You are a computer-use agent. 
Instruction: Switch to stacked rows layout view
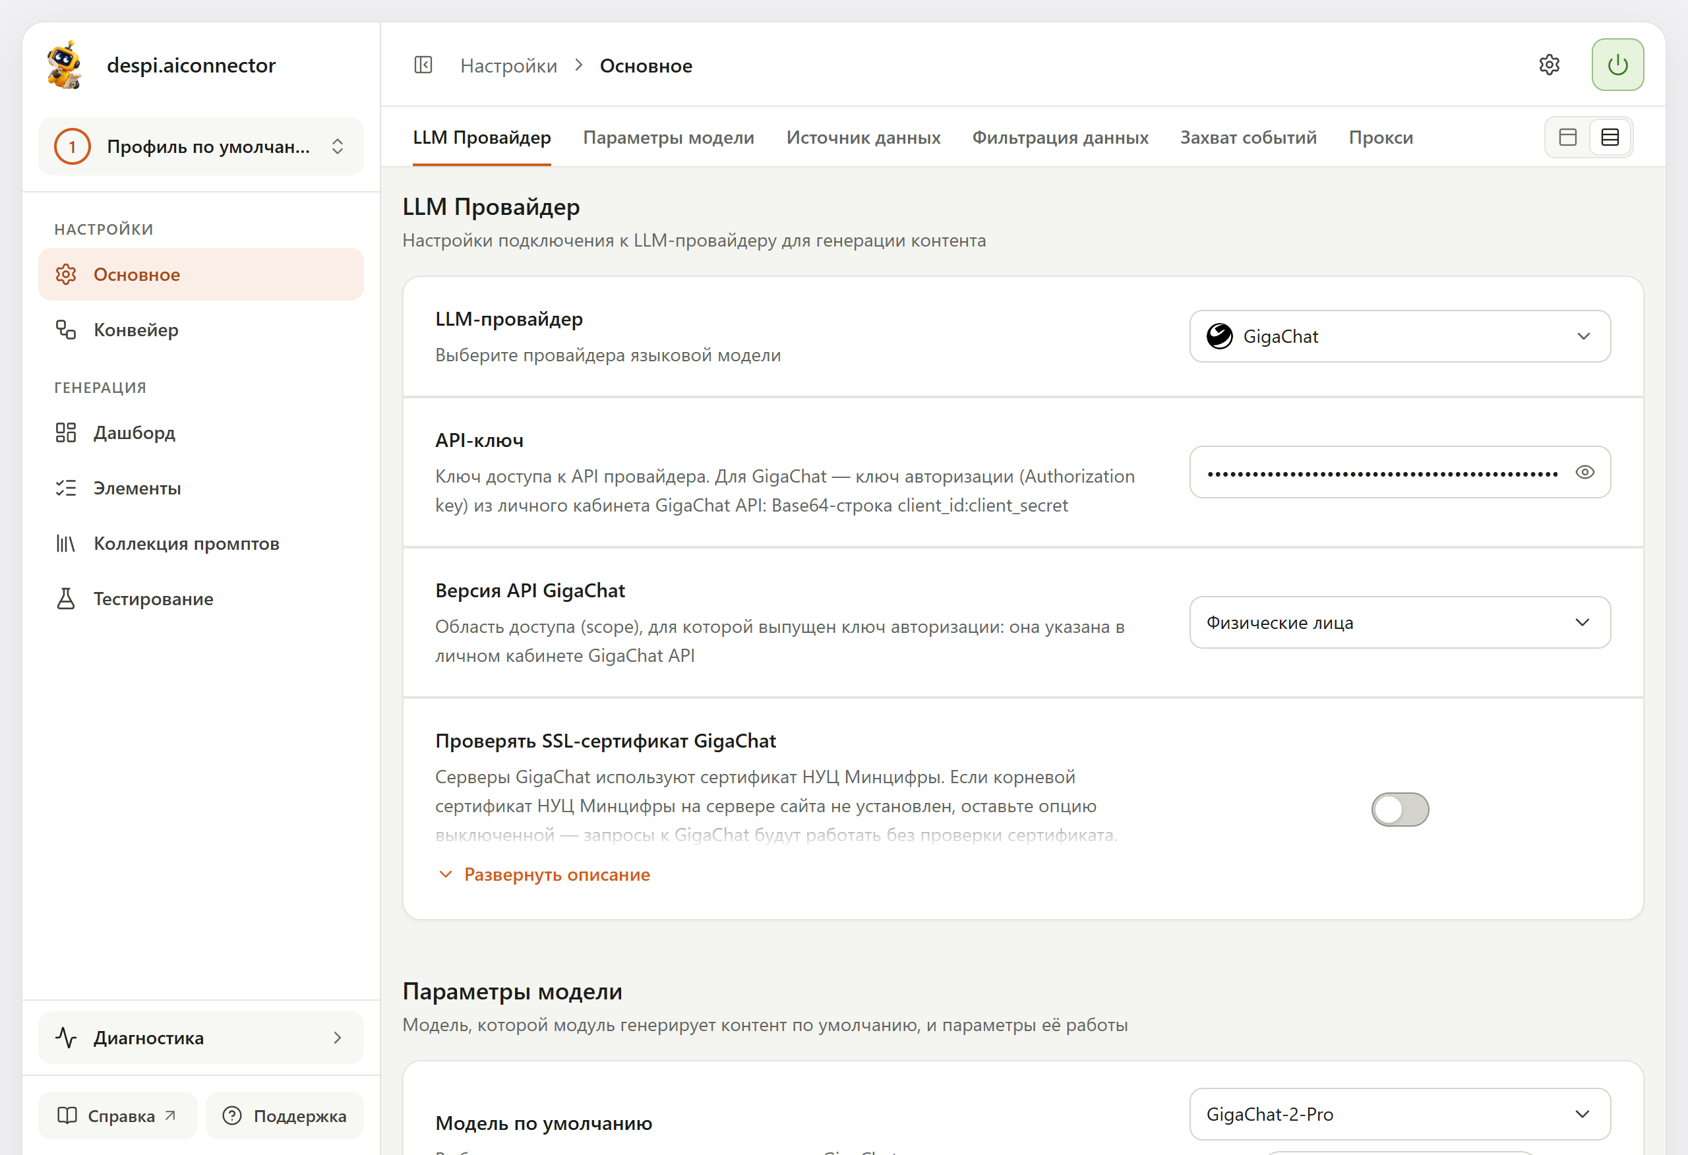coord(1610,137)
